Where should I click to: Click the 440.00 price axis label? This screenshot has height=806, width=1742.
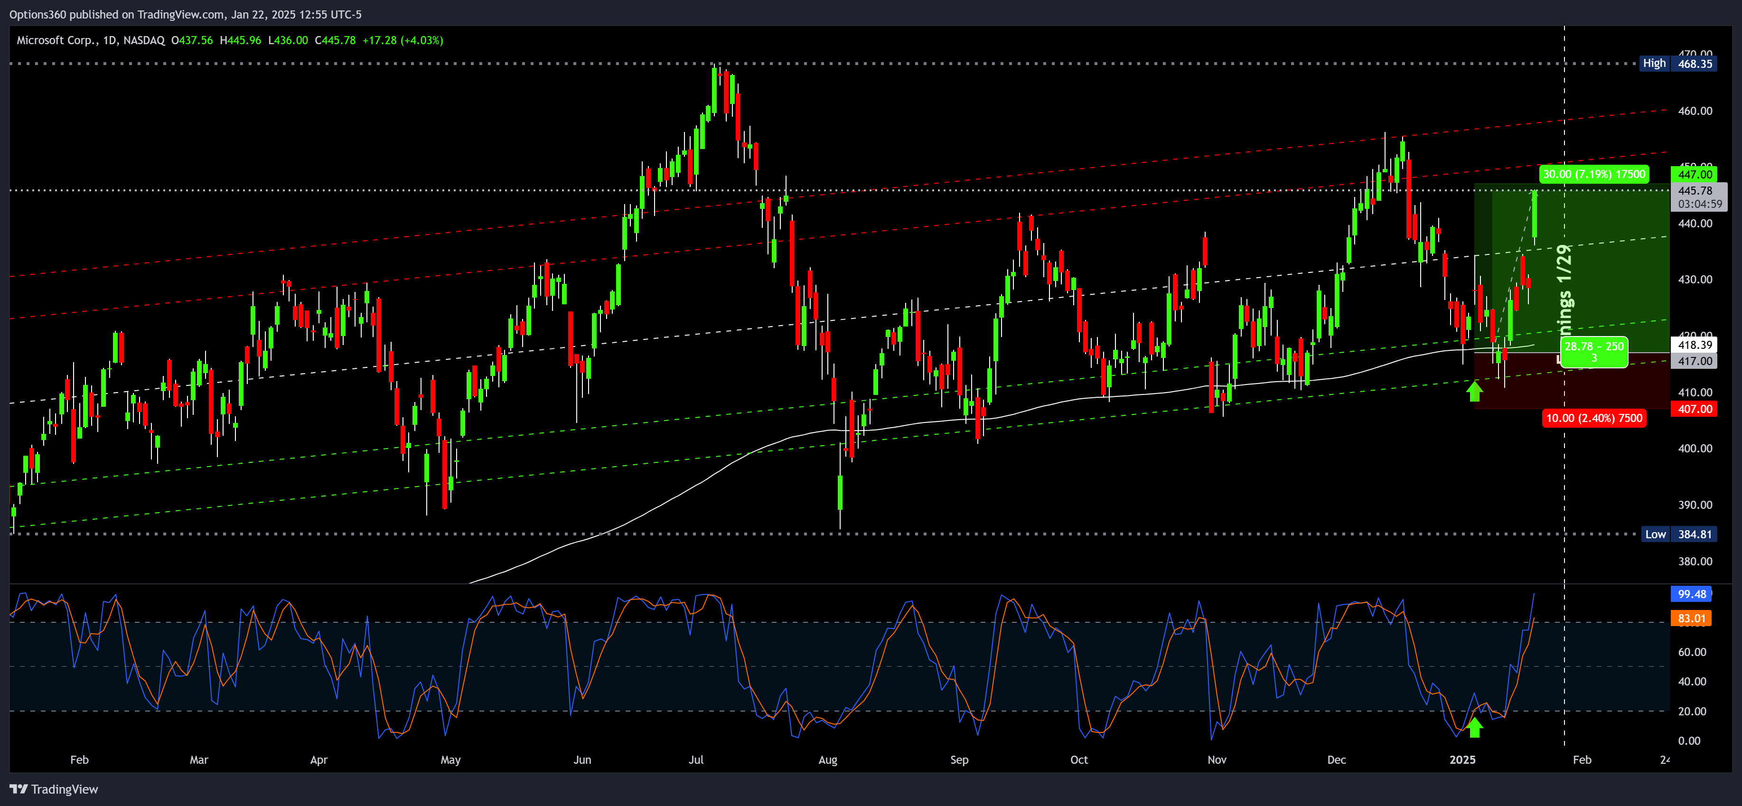(1695, 223)
